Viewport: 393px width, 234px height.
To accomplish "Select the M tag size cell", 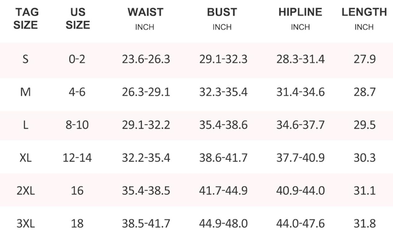I will tap(25, 92).
